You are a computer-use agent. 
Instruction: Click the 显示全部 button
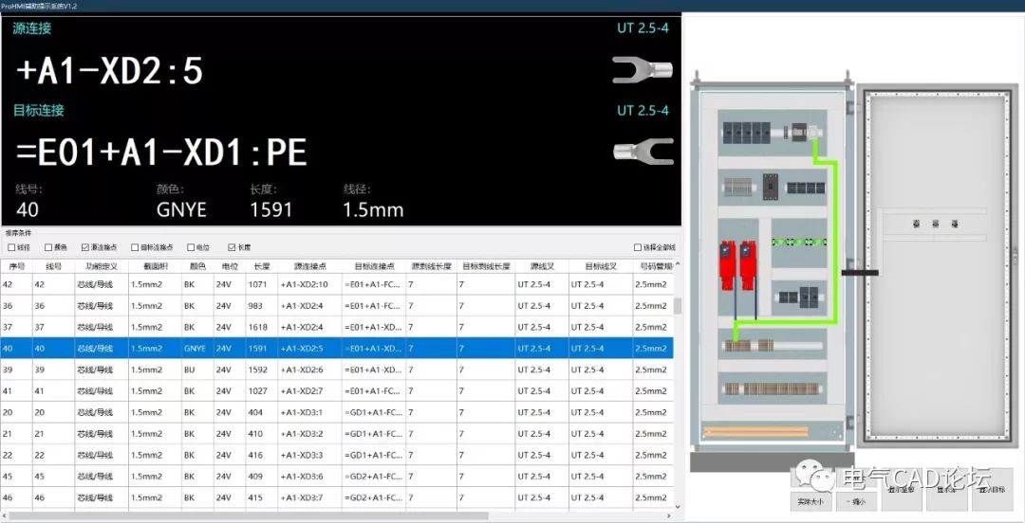(x=902, y=490)
